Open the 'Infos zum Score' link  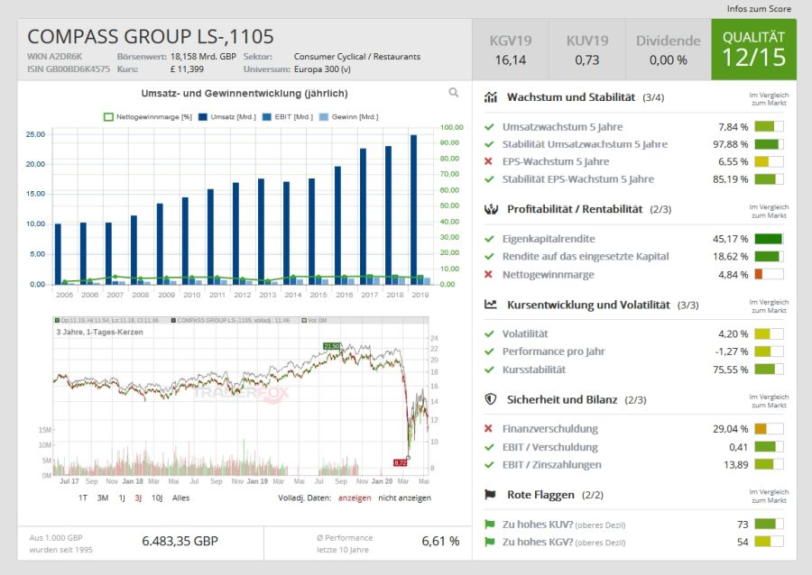click(x=759, y=9)
